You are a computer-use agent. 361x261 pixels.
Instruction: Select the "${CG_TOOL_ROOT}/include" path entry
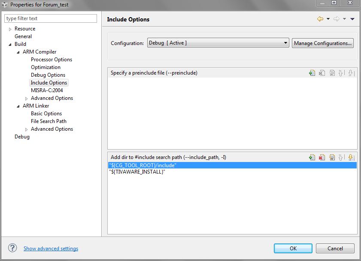[232, 165]
